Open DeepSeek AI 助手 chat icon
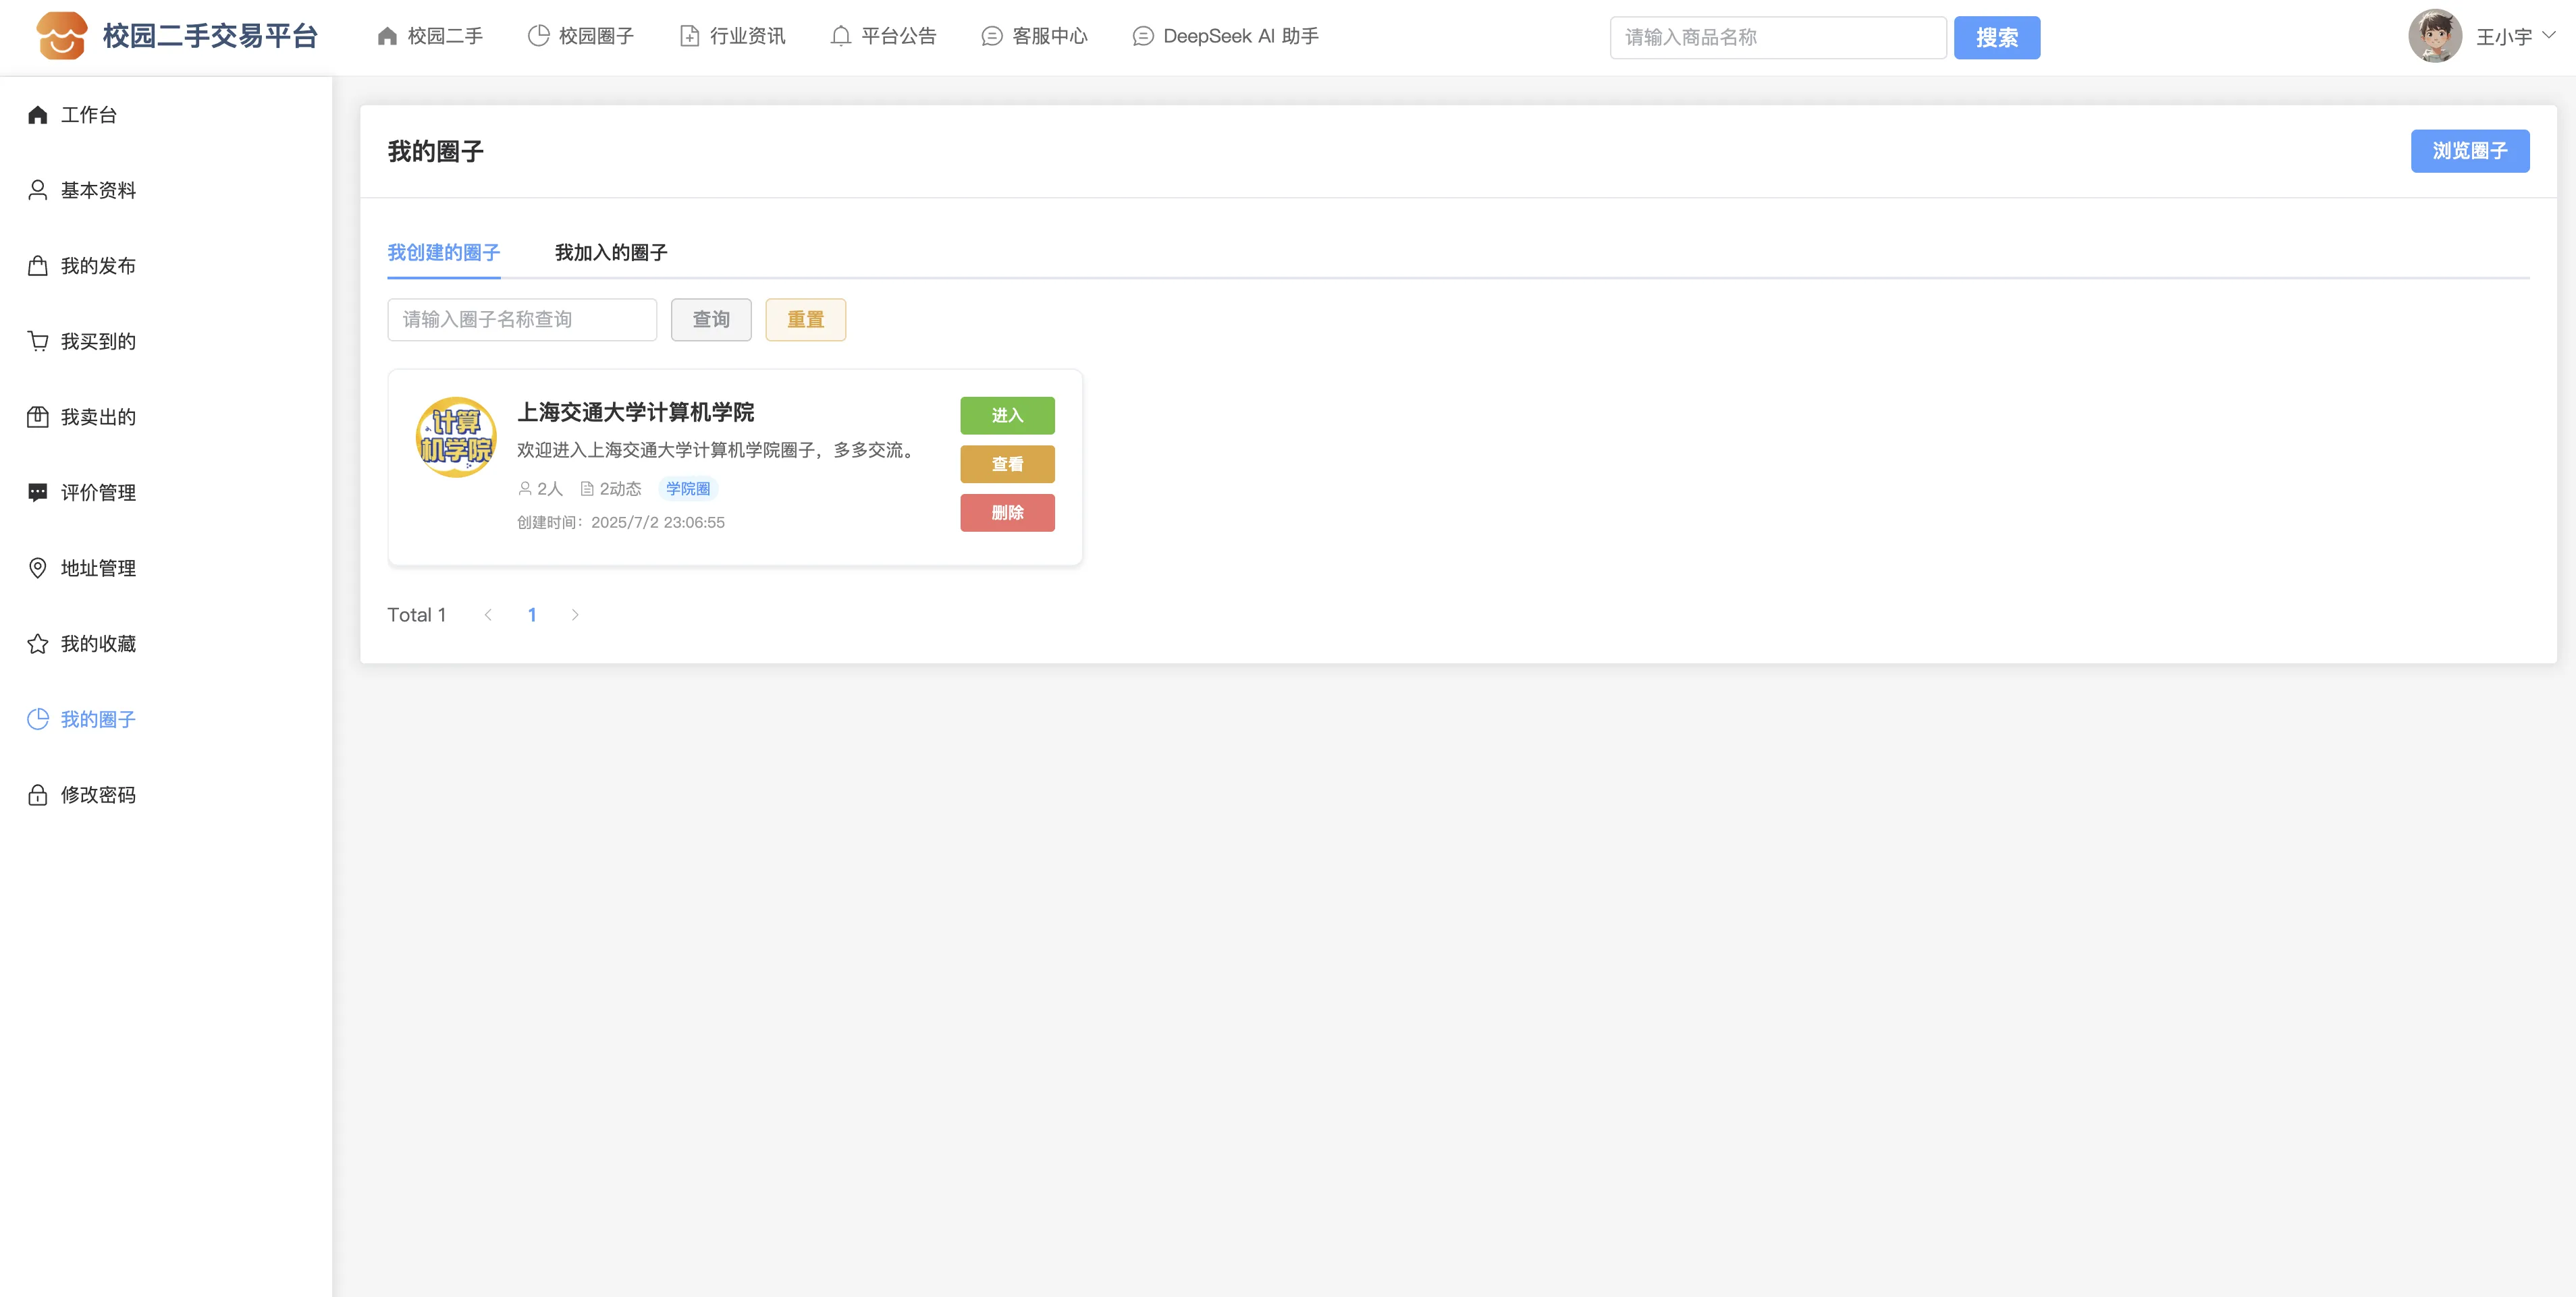 1142,37
